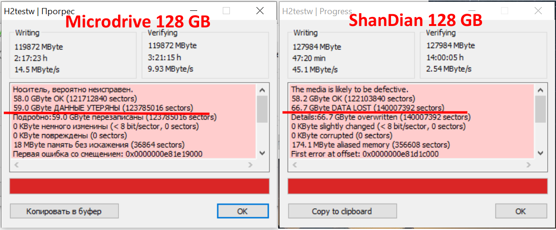Click down arrow of Russian log scrollbar
Viewport: 556px width, 230px height.
pos(262,153)
